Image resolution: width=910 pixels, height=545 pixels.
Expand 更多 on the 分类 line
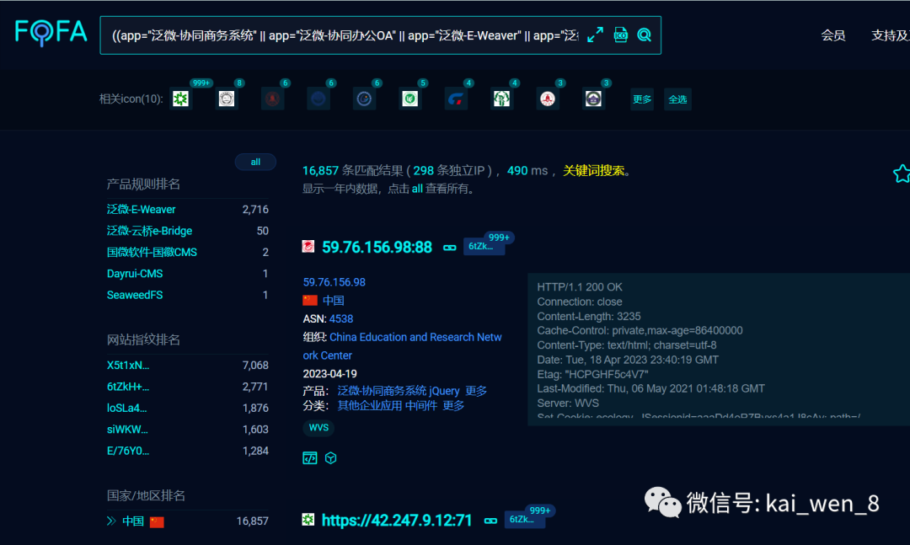coord(453,406)
